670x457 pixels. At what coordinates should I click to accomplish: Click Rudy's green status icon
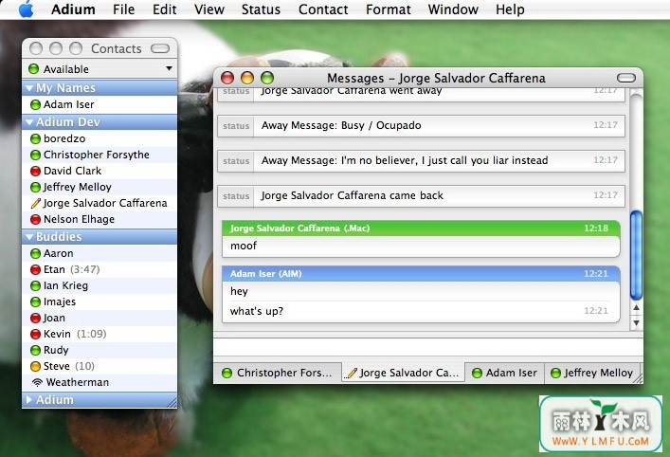coord(35,350)
